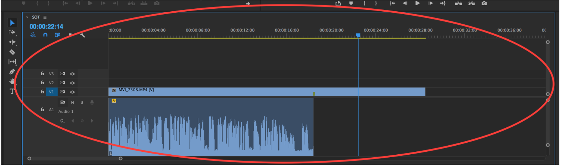
Task: Hide the V3 track output
Action: (x=72, y=74)
